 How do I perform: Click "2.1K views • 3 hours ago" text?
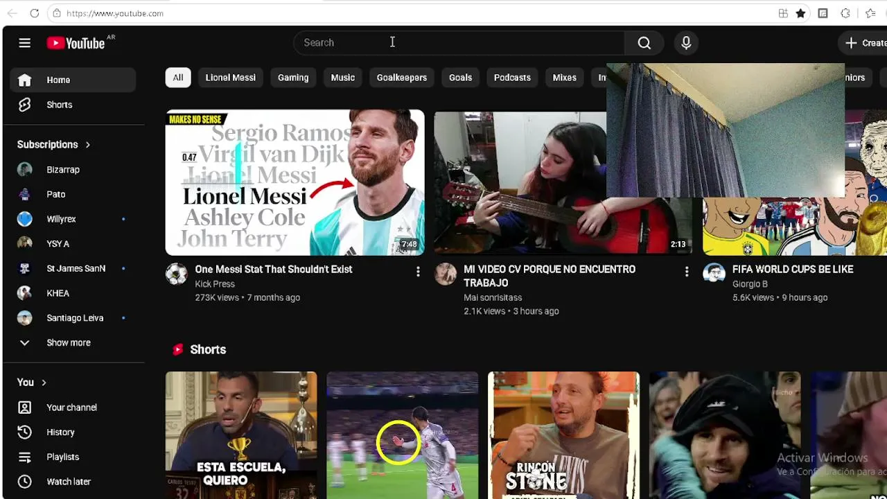[511, 311]
